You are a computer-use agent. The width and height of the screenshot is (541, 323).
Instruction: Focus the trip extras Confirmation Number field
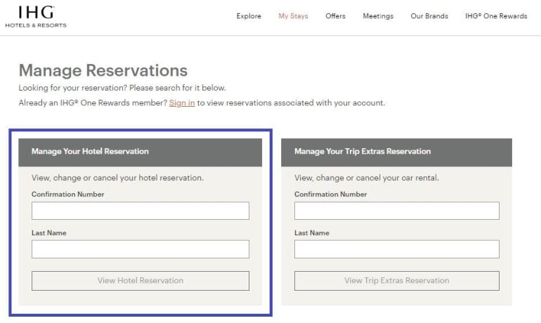click(396, 211)
